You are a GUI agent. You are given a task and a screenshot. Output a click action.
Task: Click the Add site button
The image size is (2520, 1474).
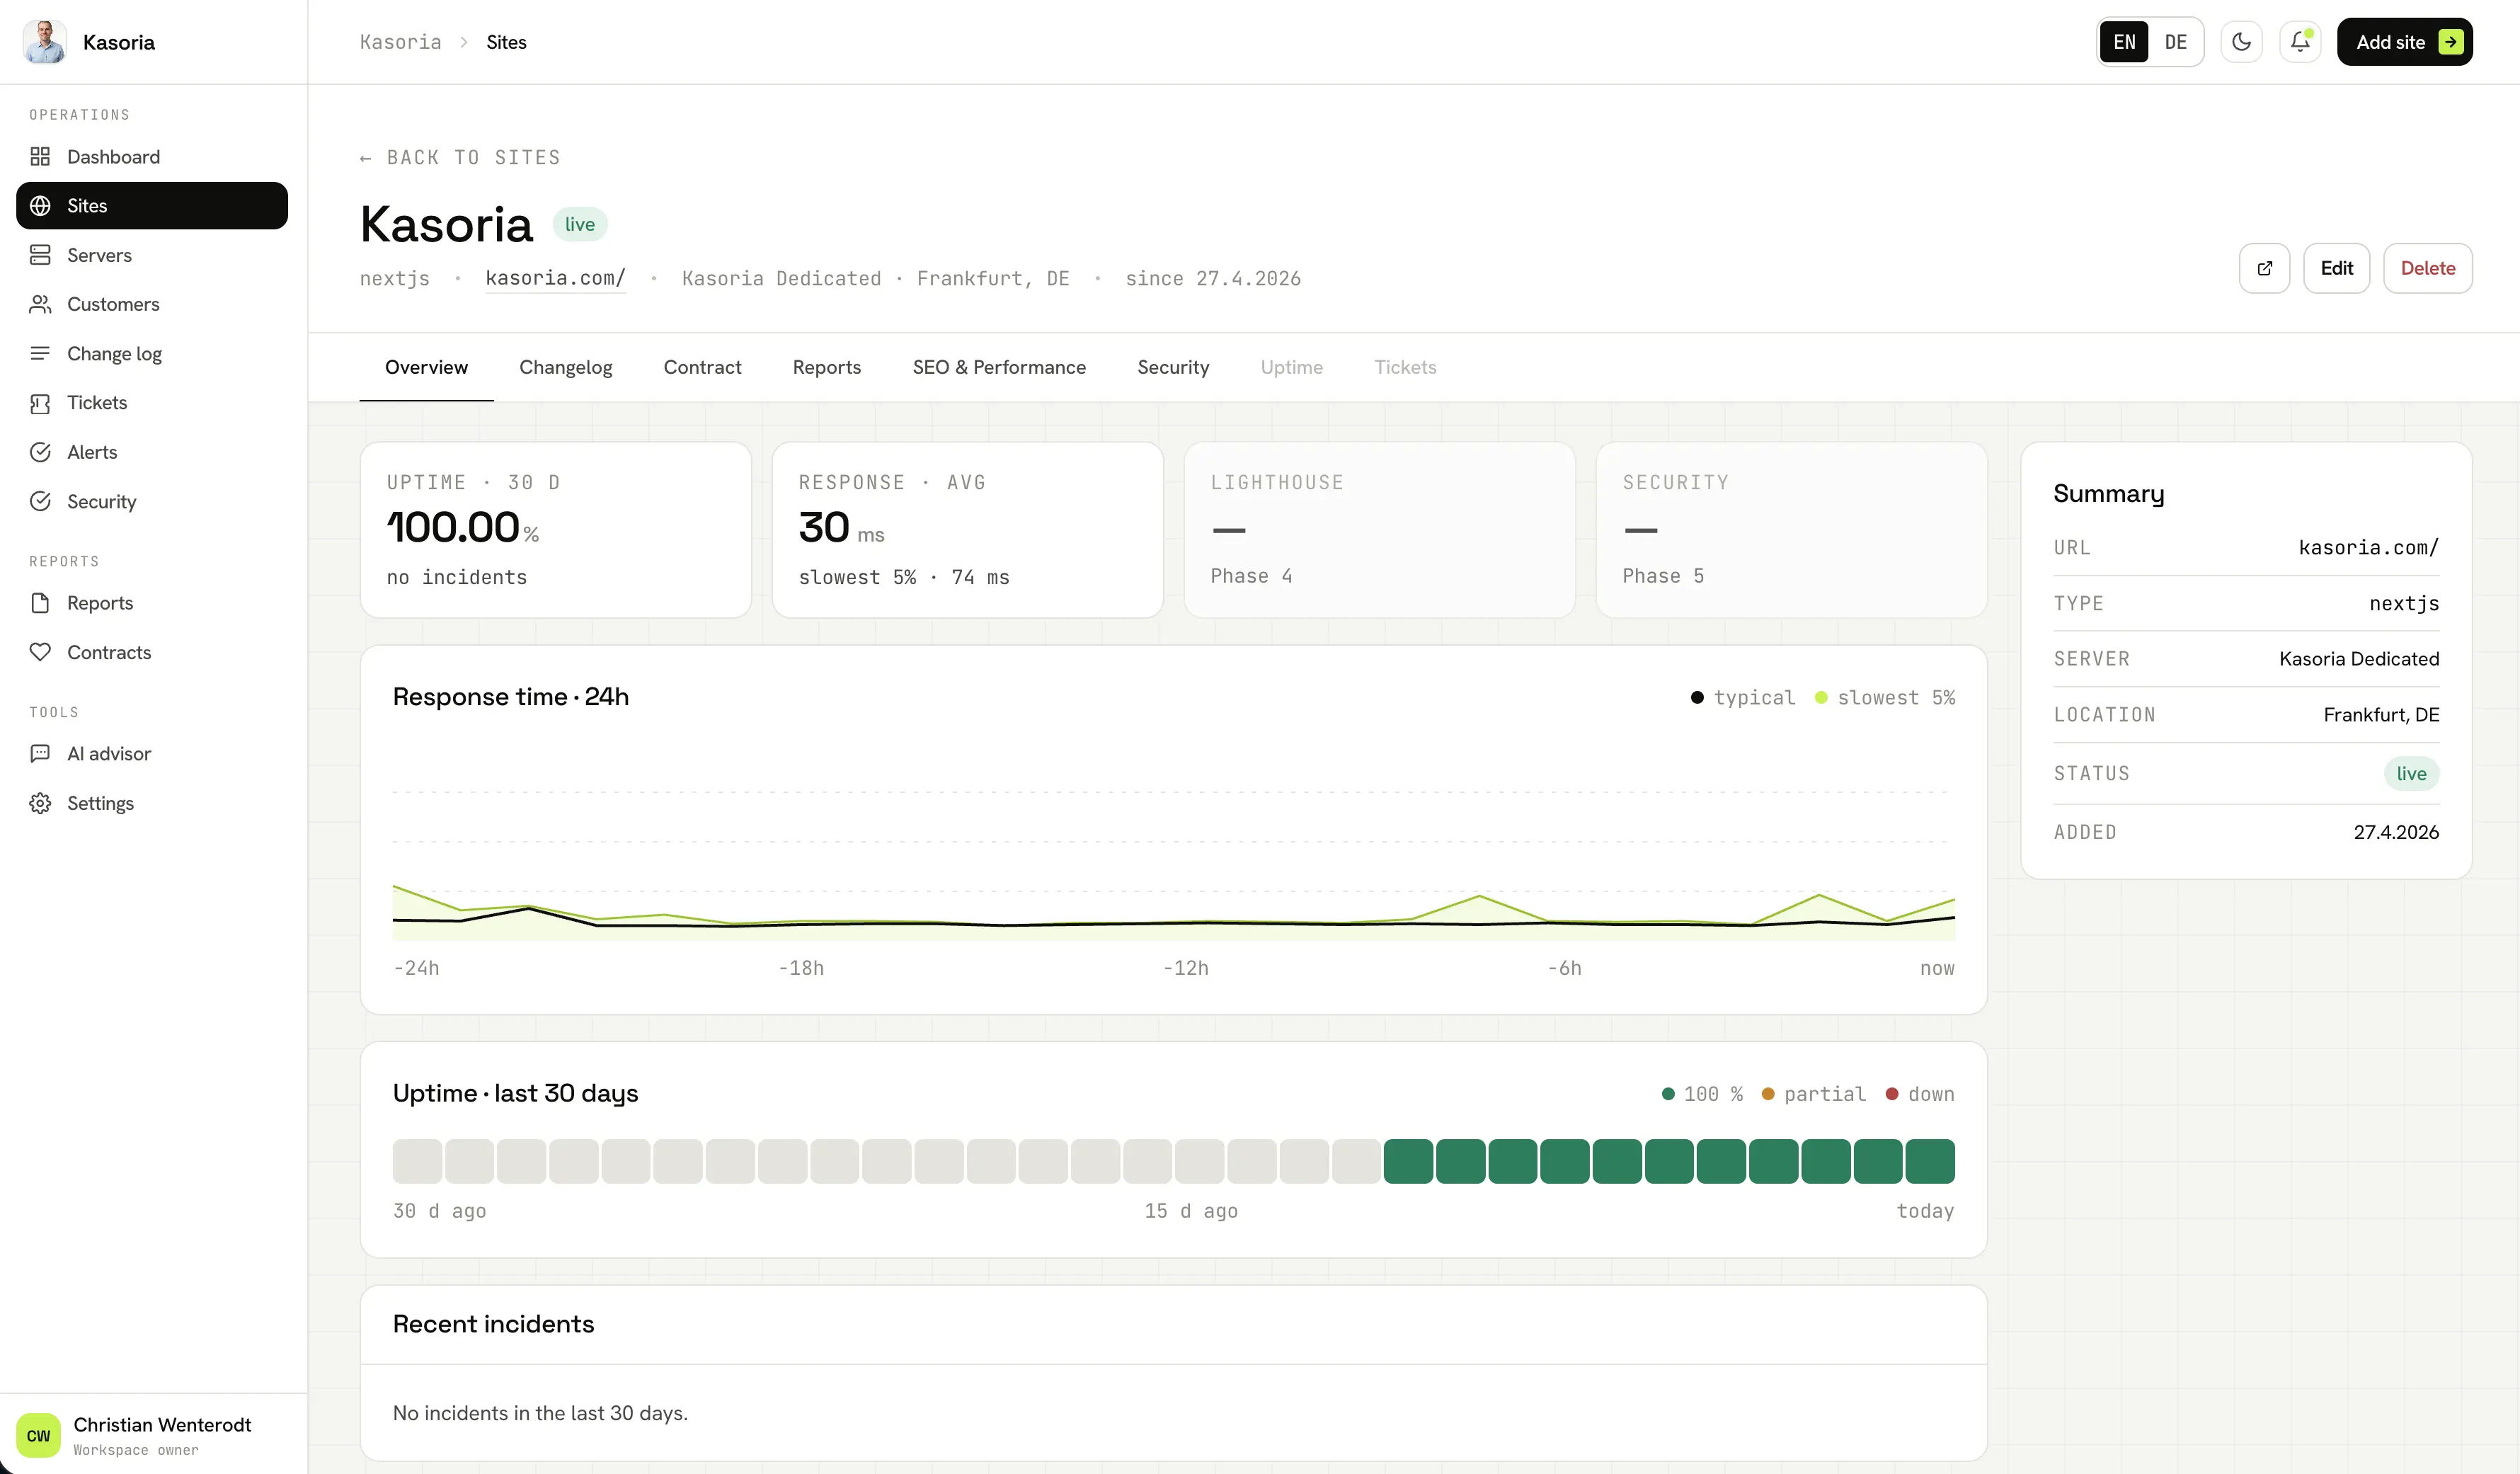point(2404,42)
